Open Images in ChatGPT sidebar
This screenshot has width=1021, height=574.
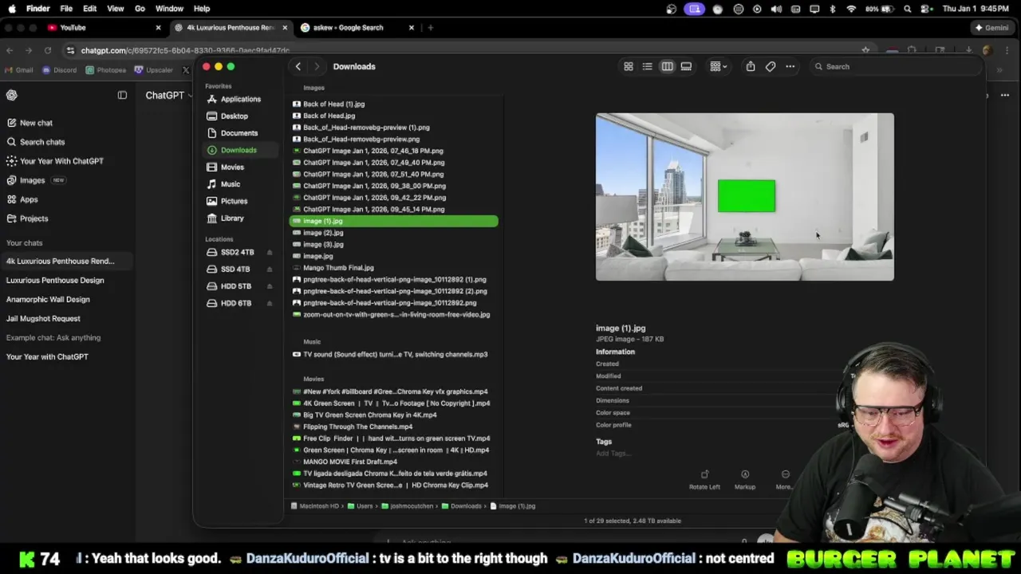(x=36, y=180)
